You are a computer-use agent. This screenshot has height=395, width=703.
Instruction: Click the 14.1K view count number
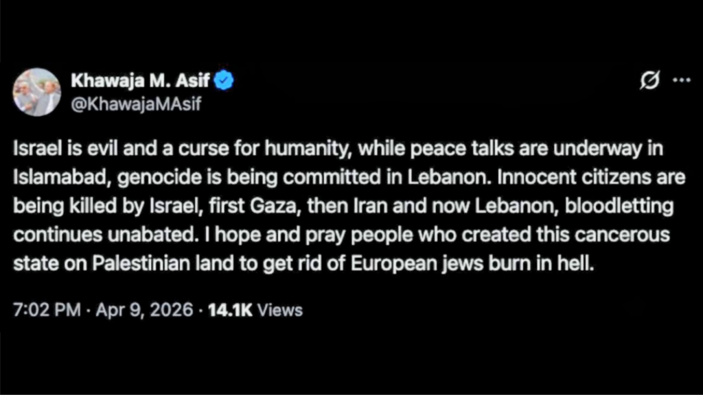(x=229, y=310)
